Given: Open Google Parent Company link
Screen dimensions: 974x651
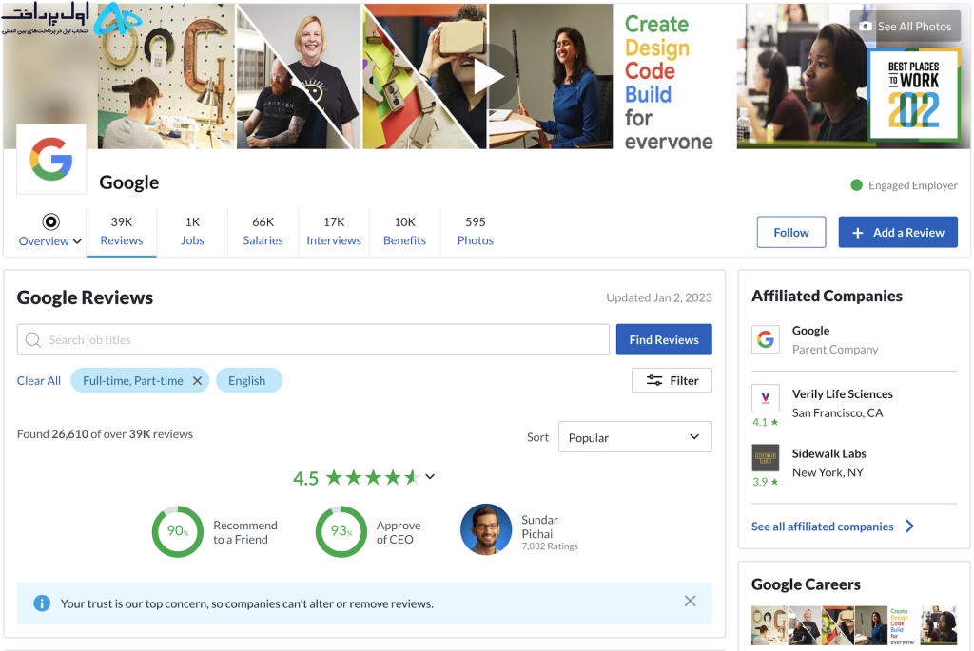Looking at the screenshot, I should (810, 331).
